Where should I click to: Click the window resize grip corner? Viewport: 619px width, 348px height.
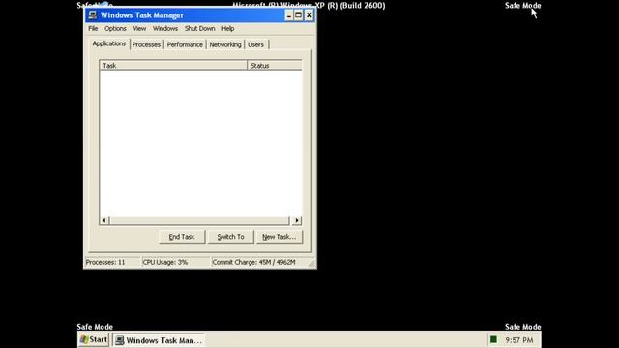311,264
